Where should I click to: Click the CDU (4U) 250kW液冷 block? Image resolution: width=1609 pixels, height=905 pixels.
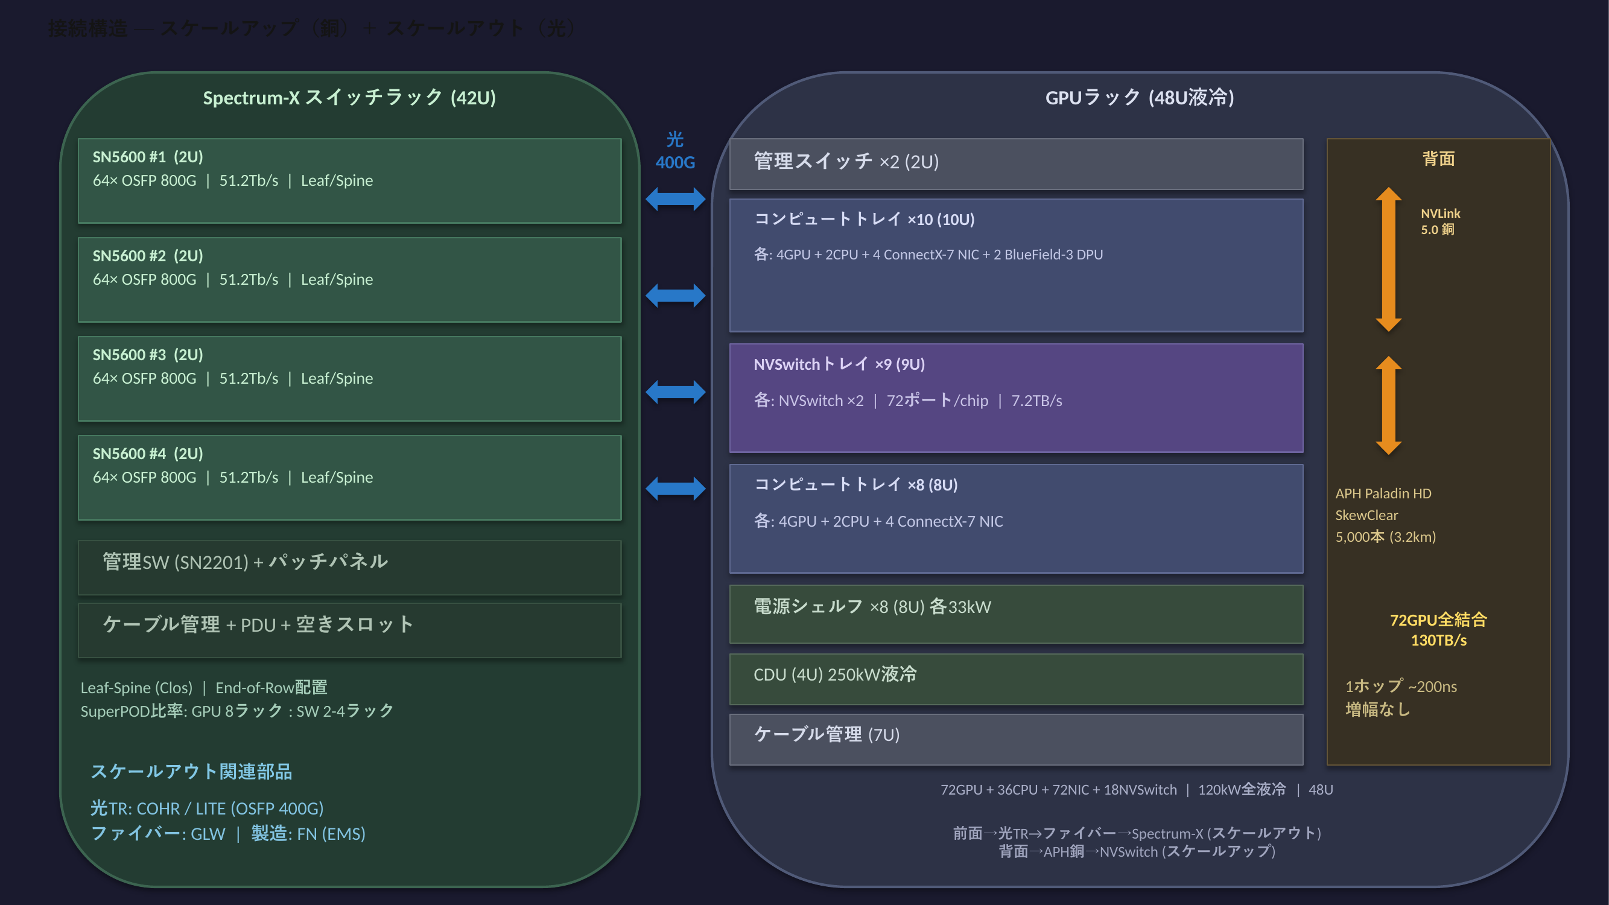1015,679
